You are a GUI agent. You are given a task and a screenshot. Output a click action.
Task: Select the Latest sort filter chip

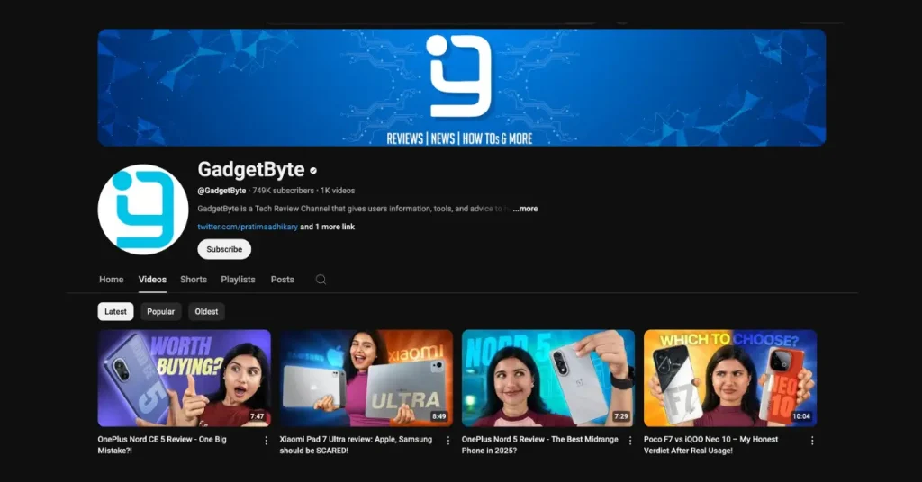115,311
